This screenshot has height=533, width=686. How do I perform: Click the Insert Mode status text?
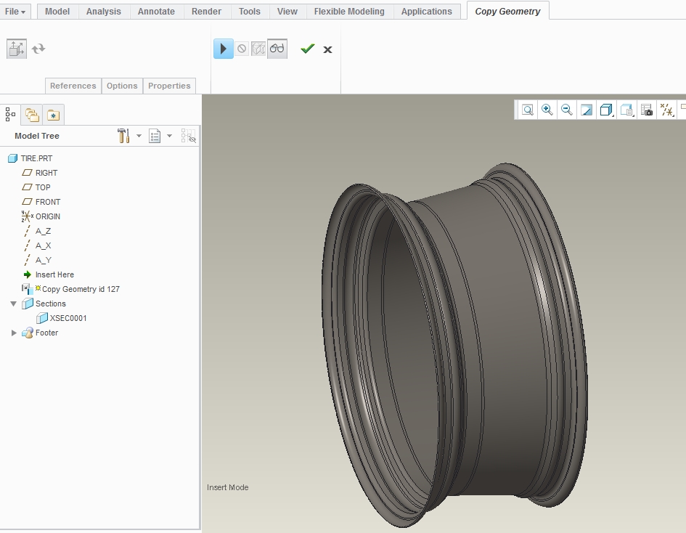tap(227, 487)
